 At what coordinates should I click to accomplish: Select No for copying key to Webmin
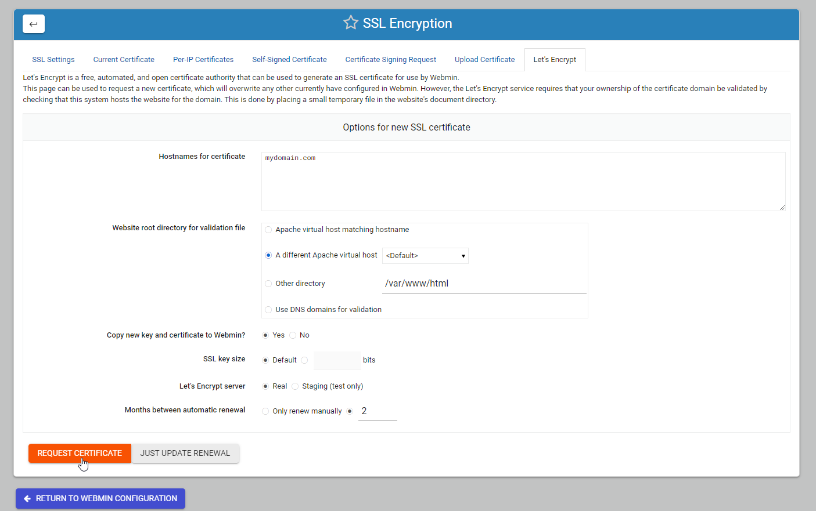tap(293, 335)
